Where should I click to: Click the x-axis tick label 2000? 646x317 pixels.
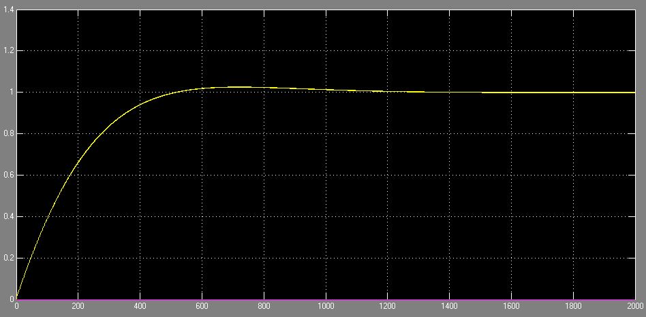[634, 306]
